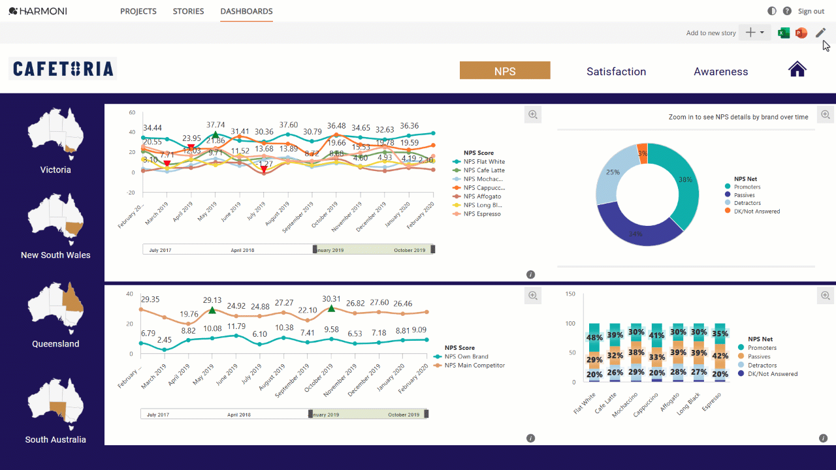Open the Projects menu

tap(138, 11)
